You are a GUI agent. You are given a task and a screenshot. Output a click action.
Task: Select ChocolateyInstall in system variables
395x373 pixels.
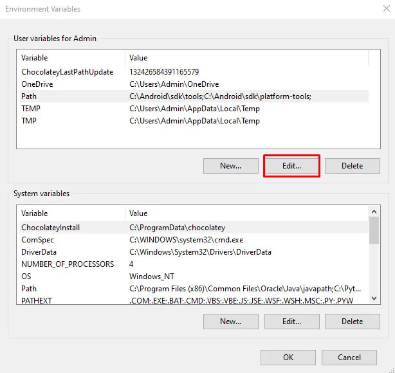click(x=50, y=228)
